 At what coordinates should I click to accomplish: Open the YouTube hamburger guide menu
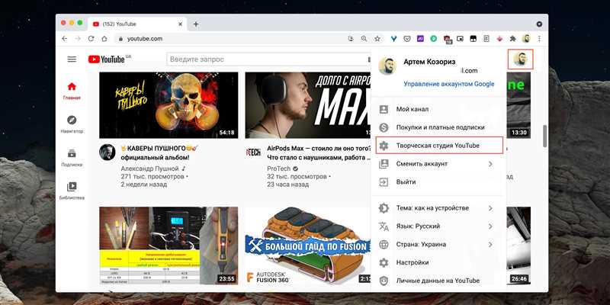click(x=72, y=59)
